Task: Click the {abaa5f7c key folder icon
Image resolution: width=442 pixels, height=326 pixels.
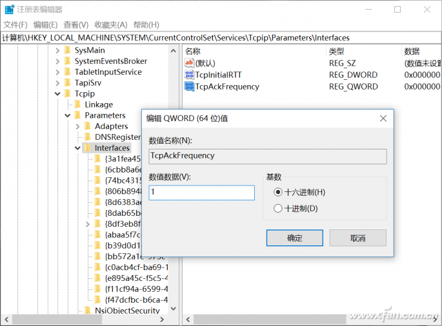Action: (98, 235)
